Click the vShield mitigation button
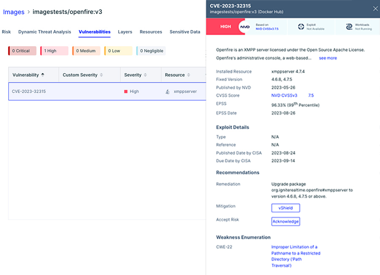 click(x=285, y=208)
